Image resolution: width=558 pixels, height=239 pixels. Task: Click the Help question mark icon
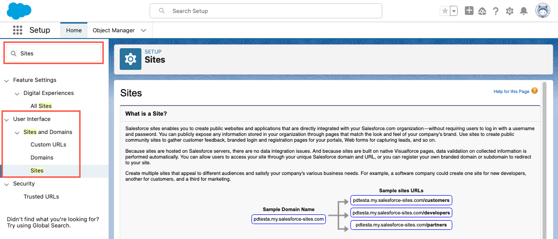click(495, 11)
